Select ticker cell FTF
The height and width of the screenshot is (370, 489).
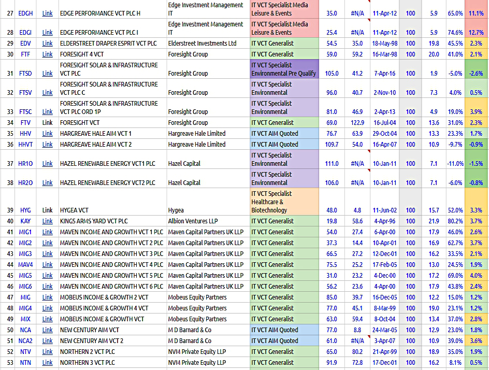coord(25,54)
